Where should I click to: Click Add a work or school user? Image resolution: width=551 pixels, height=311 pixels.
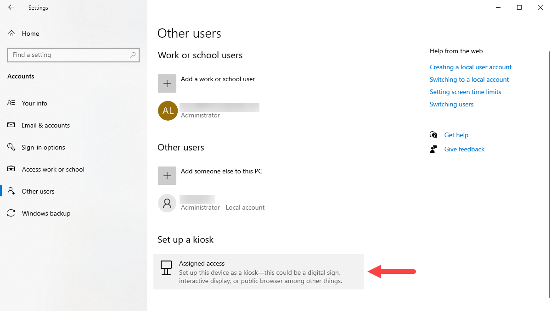pos(218,79)
